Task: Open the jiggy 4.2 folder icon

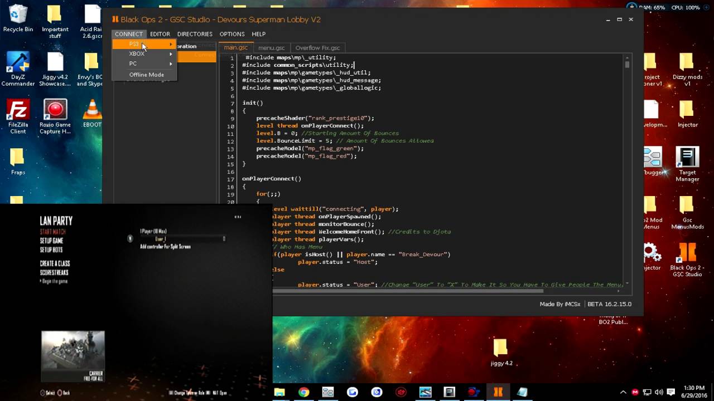Action: point(501,352)
